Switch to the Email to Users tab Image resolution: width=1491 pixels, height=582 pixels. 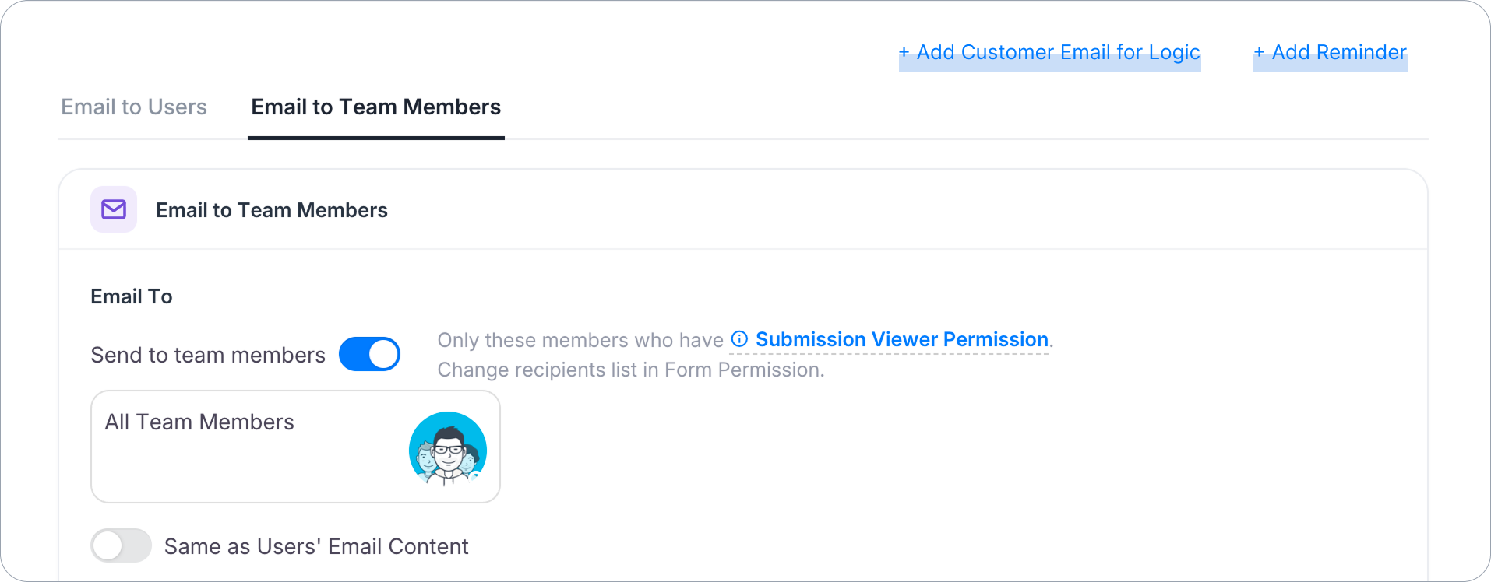click(134, 107)
